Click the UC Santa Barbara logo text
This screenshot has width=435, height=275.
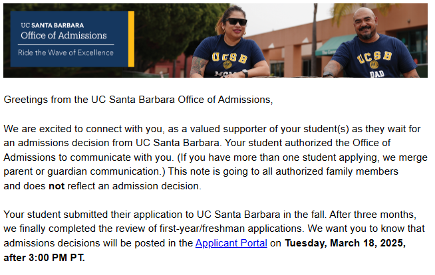(x=46, y=22)
